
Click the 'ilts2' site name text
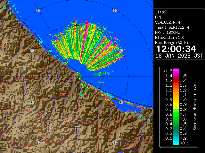[161, 12]
